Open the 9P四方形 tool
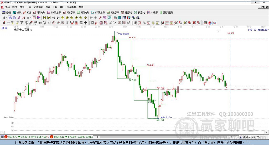The image size is (269, 145). click(54, 13)
